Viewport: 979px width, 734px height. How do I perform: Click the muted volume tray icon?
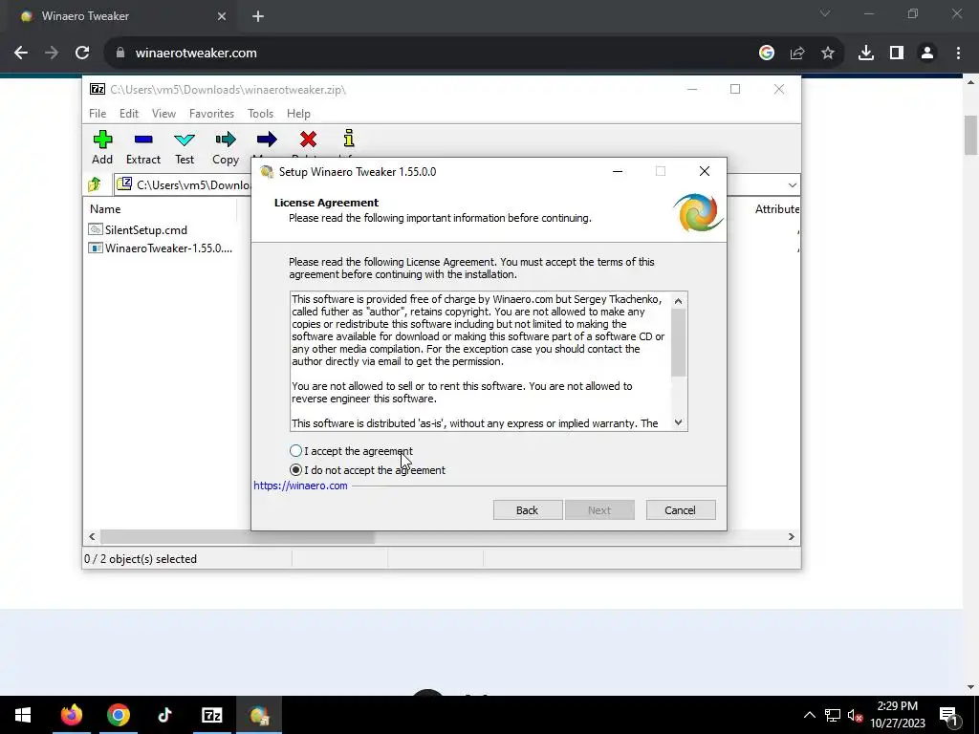click(856, 715)
